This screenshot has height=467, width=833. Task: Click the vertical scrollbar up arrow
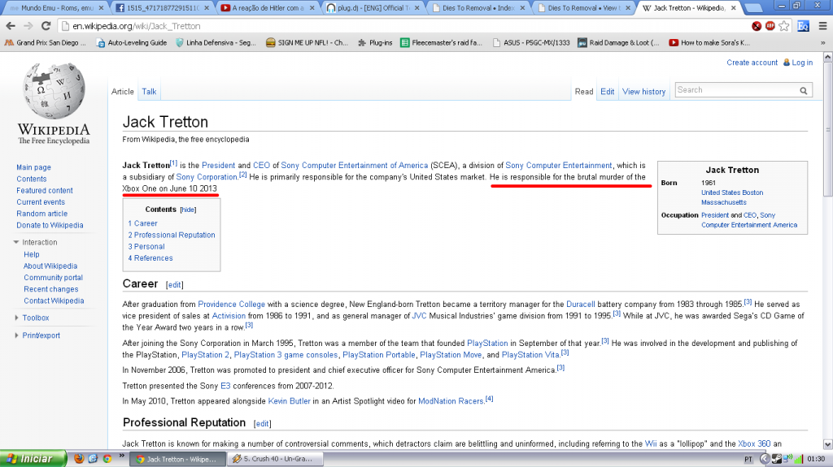tap(827, 56)
